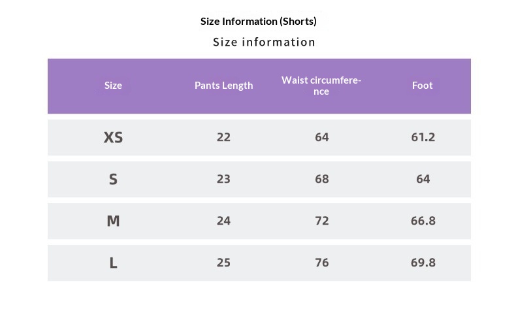Click XS foot value 61.2
Image resolution: width=516 pixels, height=309 pixels.
[x=423, y=137]
